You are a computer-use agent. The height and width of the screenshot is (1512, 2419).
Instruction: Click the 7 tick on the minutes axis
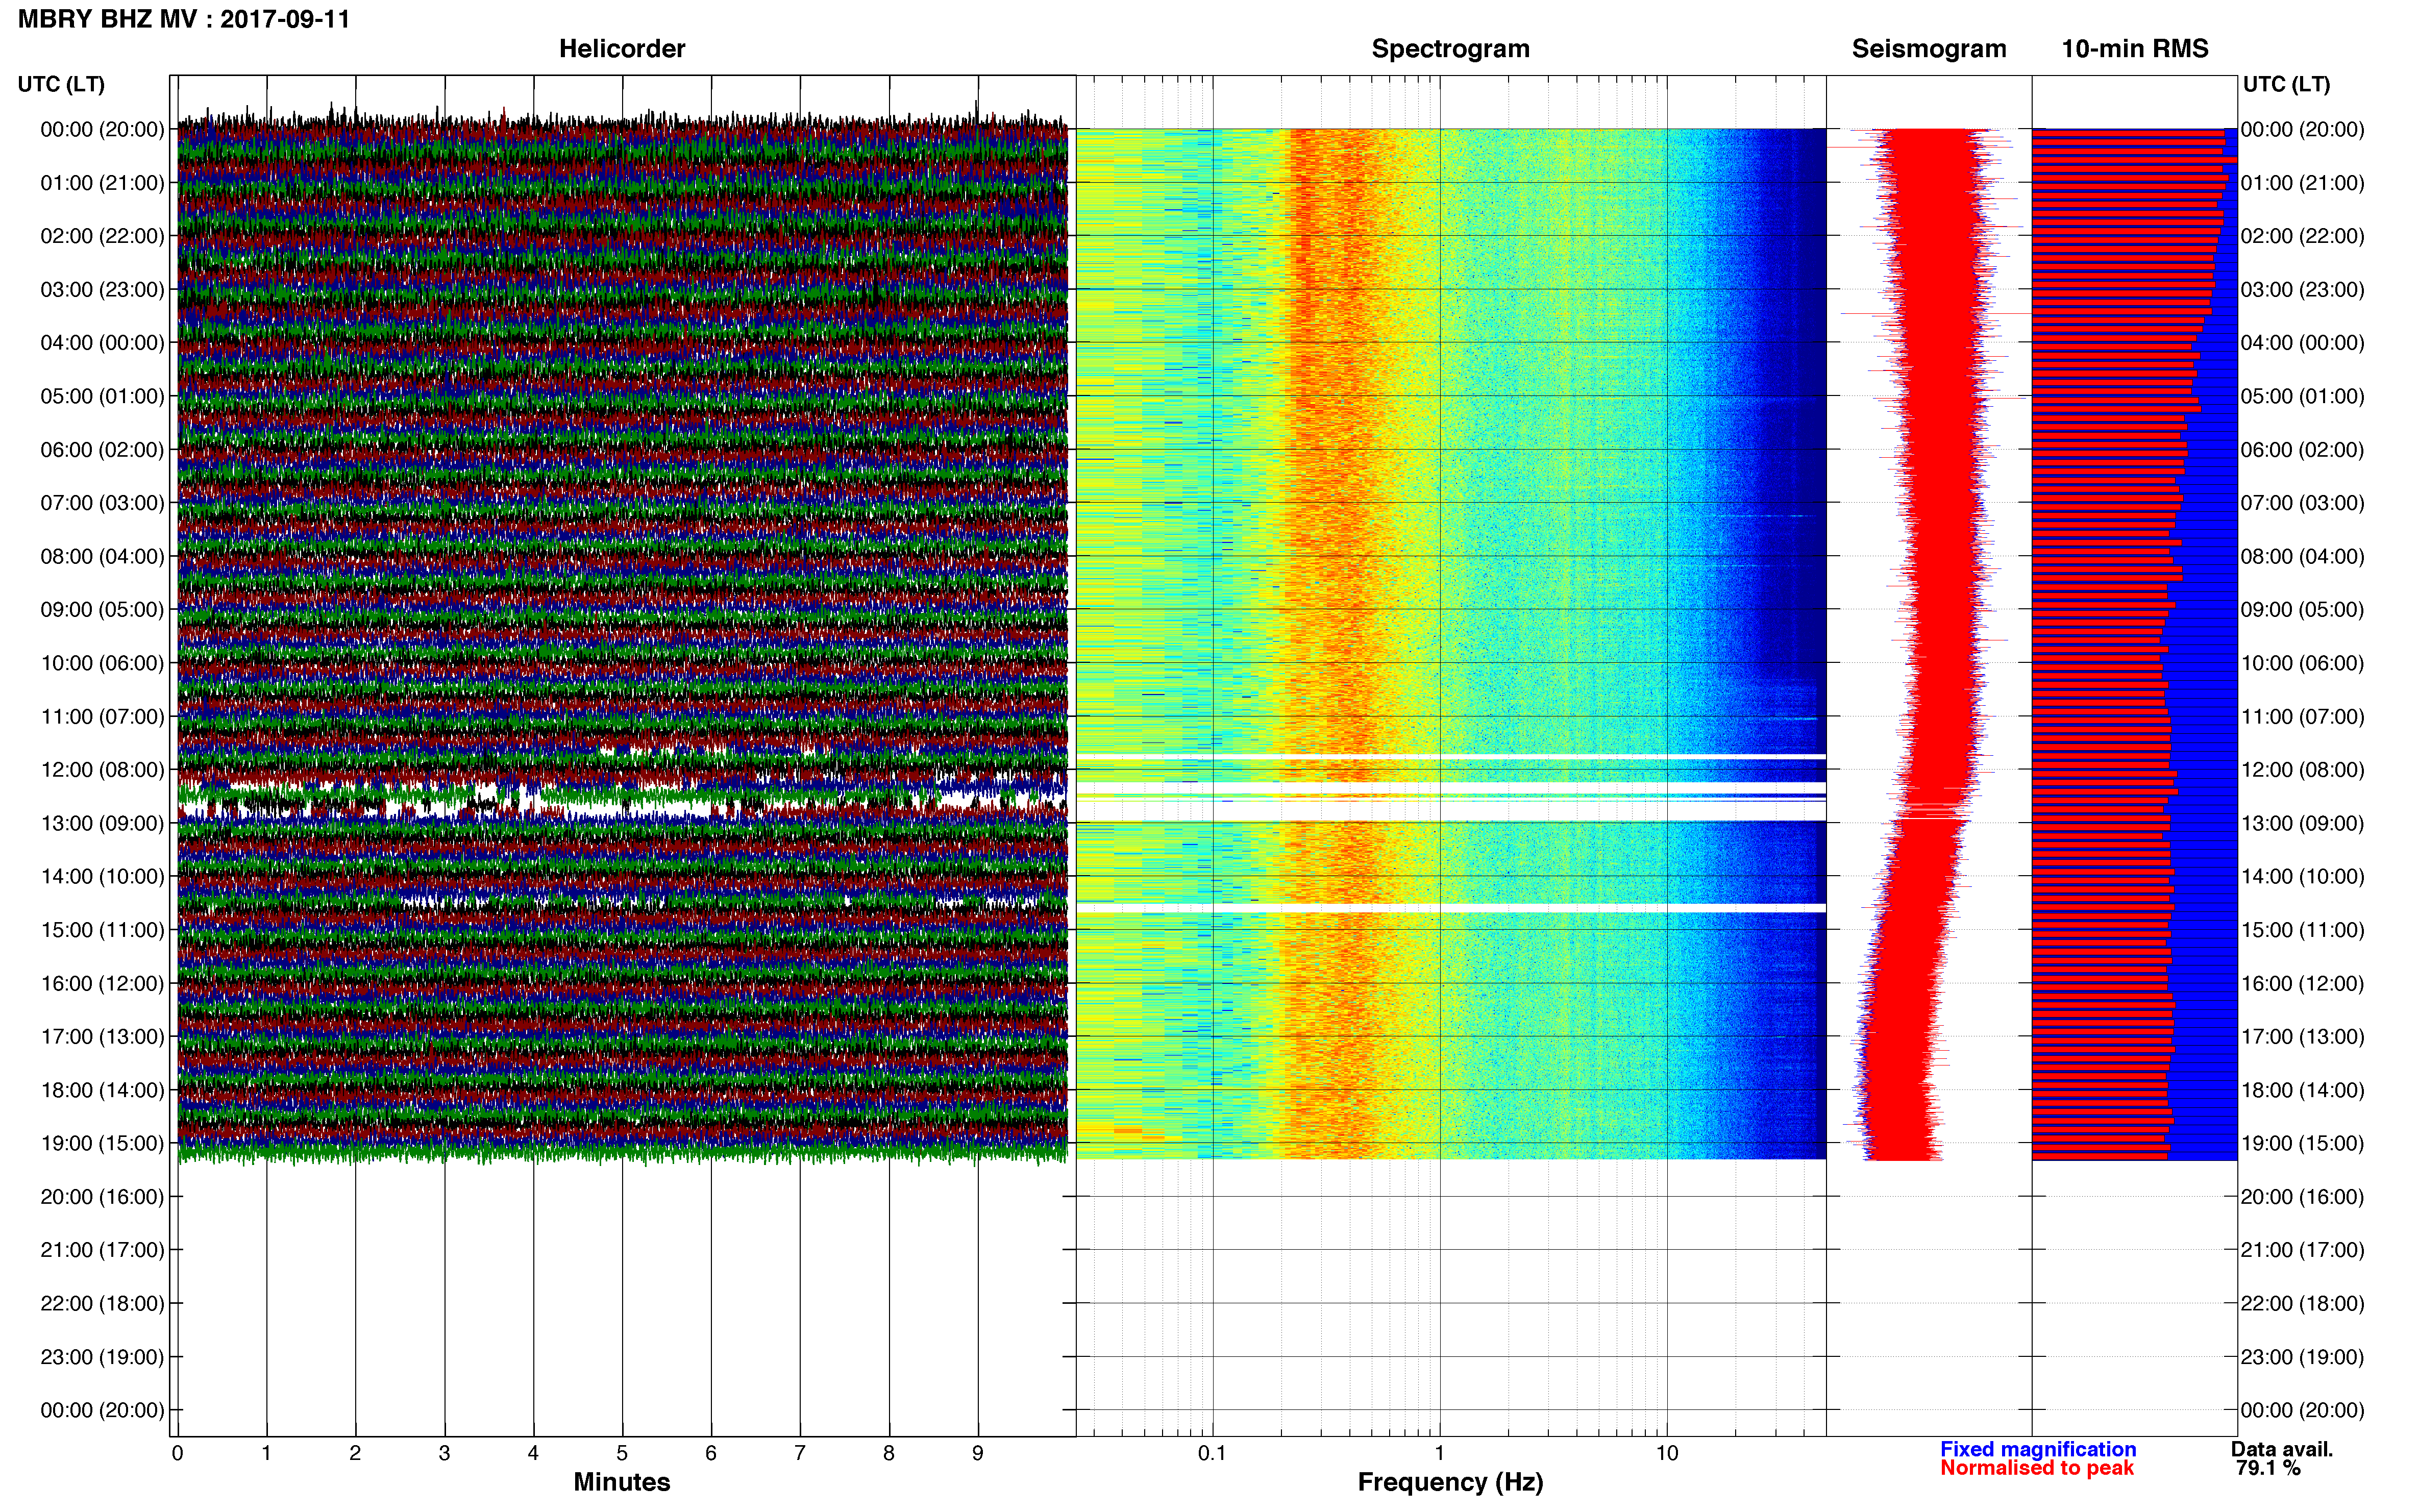[800, 1453]
